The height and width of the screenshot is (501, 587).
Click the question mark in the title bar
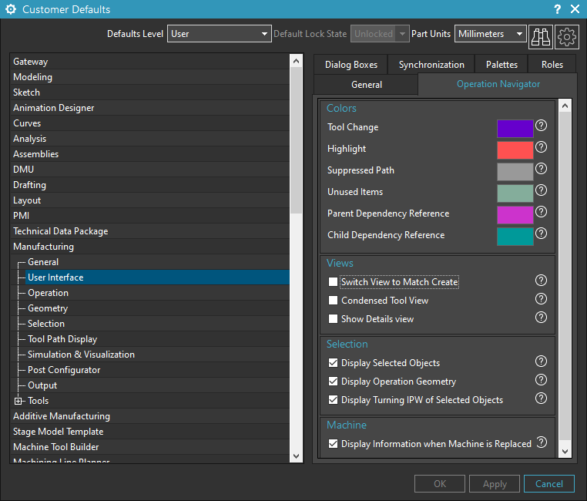coord(558,9)
